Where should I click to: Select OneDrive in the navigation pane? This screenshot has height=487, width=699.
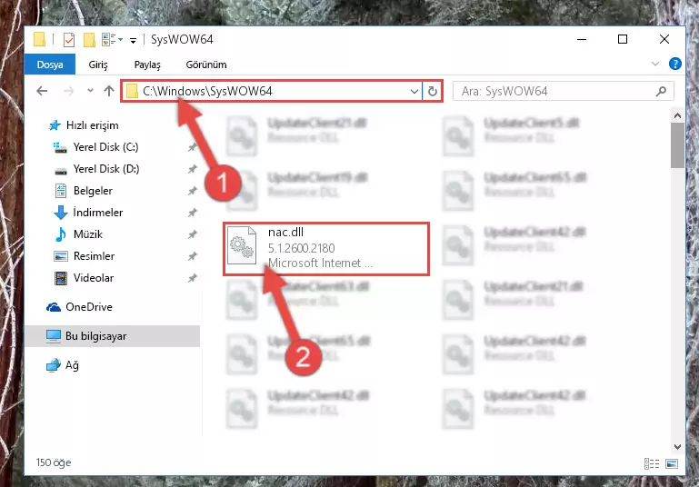click(x=89, y=307)
